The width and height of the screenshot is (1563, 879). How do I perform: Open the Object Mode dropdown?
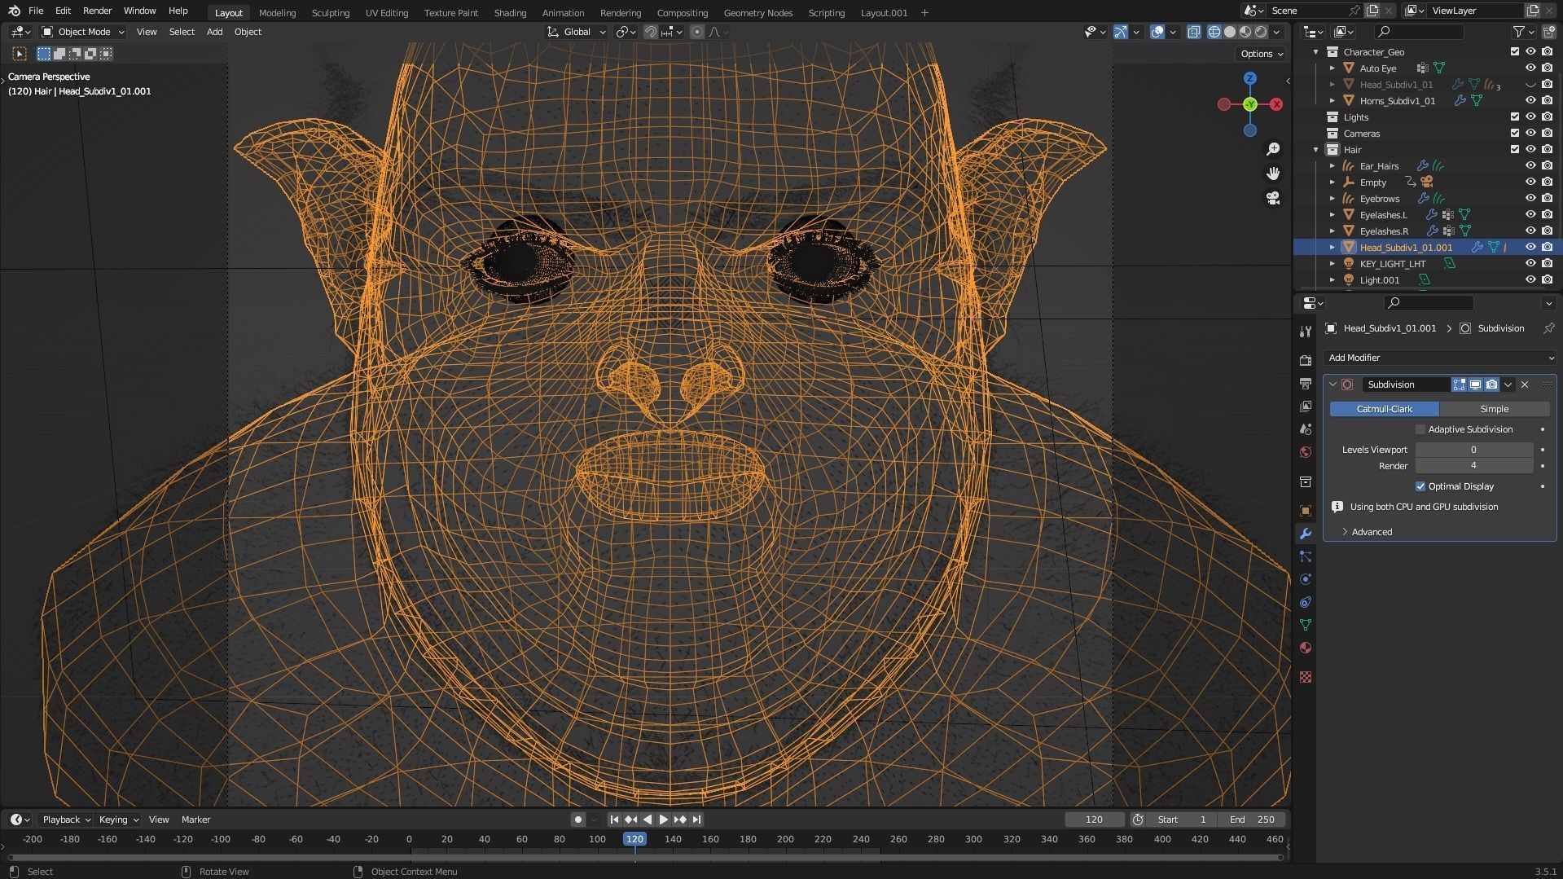pyautogui.click(x=83, y=32)
